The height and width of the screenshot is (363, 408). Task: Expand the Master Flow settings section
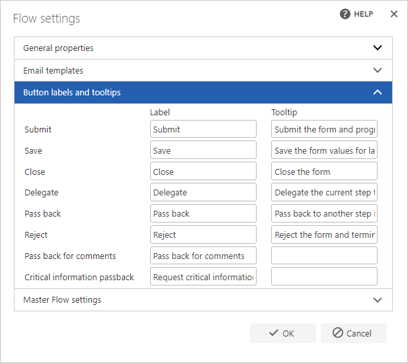tap(203, 299)
